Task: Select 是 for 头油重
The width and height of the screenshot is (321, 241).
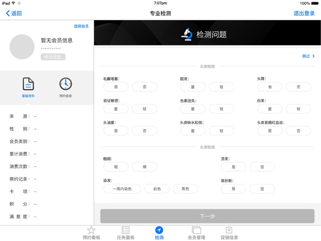Action: (x=116, y=131)
